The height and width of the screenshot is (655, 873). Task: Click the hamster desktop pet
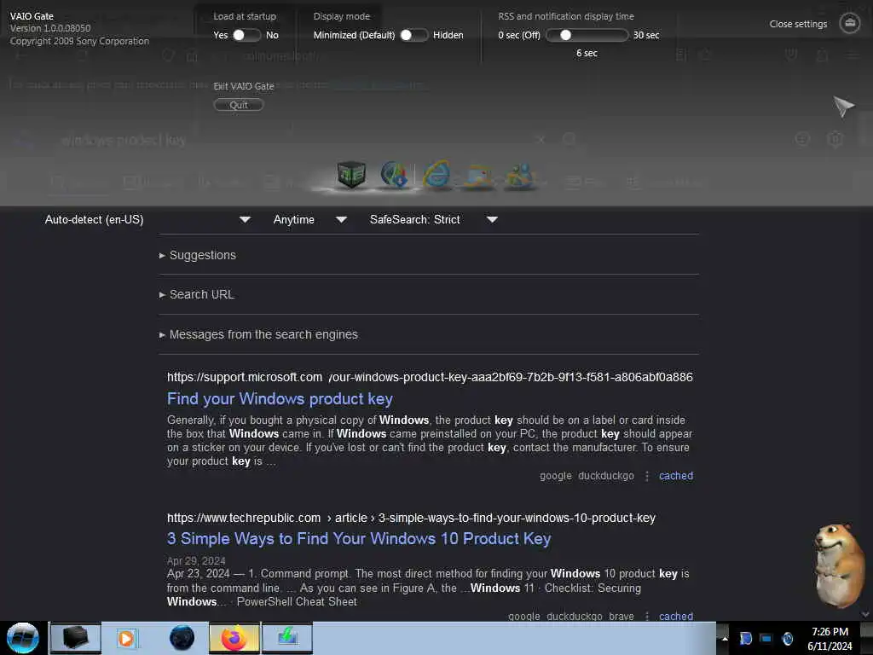[839, 565]
